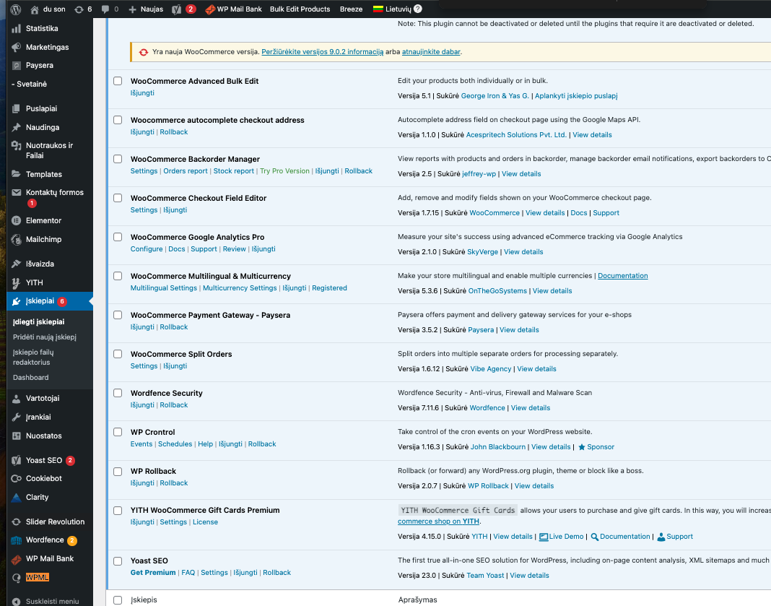Open Statistika sidebar icon
The width and height of the screenshot is (771, 606).
point(16,28)
